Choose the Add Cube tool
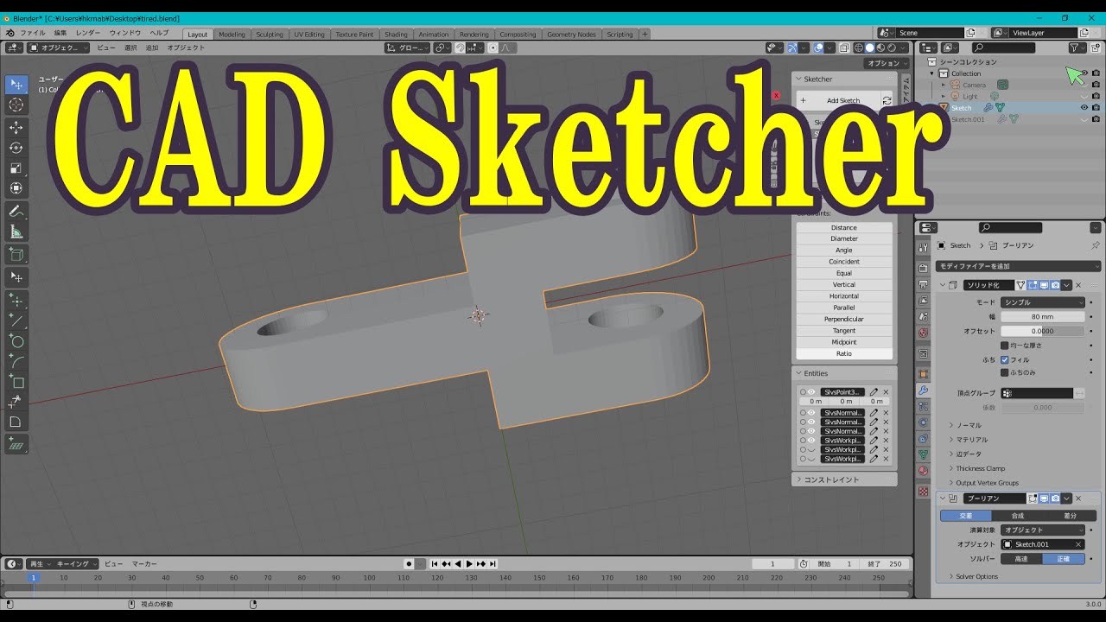This screenshot has width=1106, height=622. [x=16, y=254]
